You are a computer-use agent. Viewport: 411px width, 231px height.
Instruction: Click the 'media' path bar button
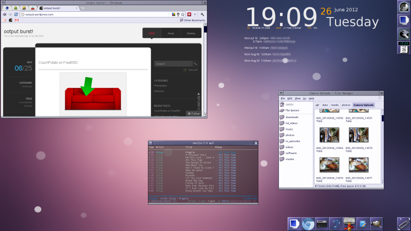(x=335, y=105)
